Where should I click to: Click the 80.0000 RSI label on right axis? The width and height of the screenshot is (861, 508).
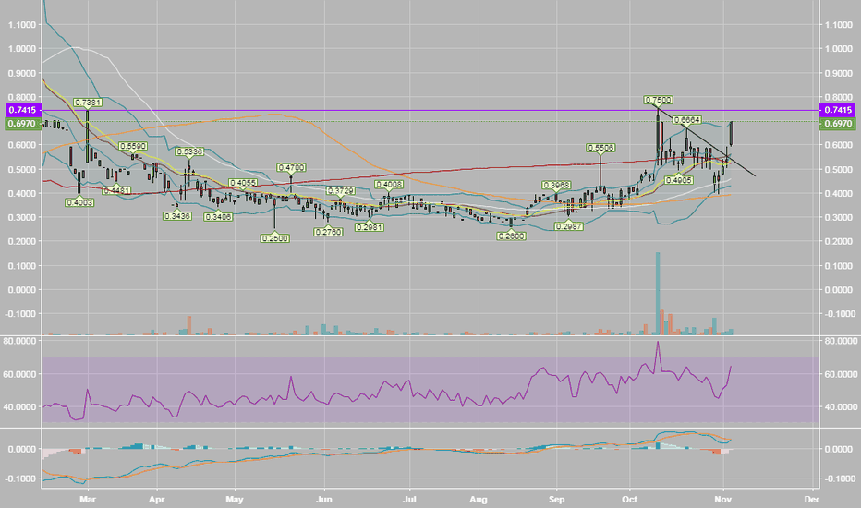(840, 341)
